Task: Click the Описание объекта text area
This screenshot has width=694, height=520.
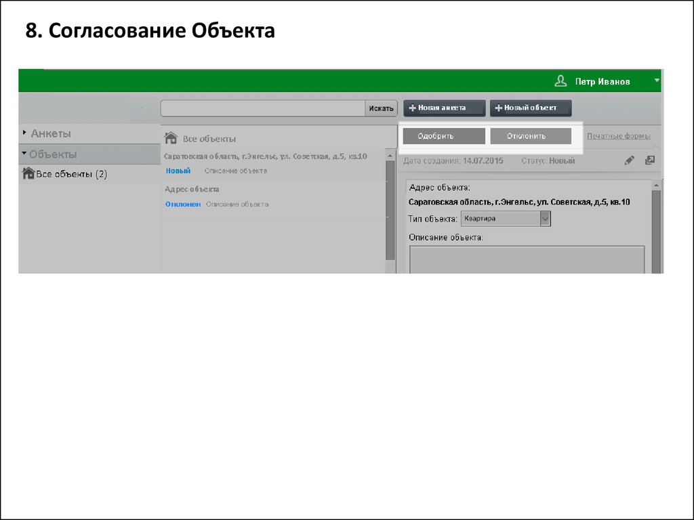Action: [527, 259]
